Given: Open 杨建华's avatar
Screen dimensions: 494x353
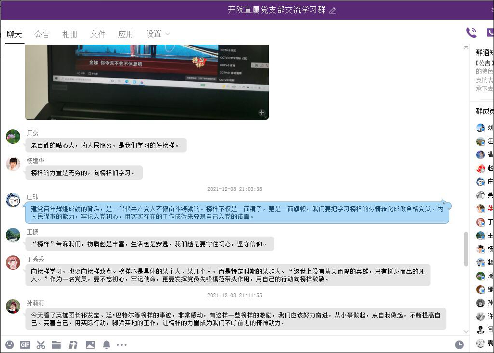Looking at the screenshot, I should pos(13,164).
